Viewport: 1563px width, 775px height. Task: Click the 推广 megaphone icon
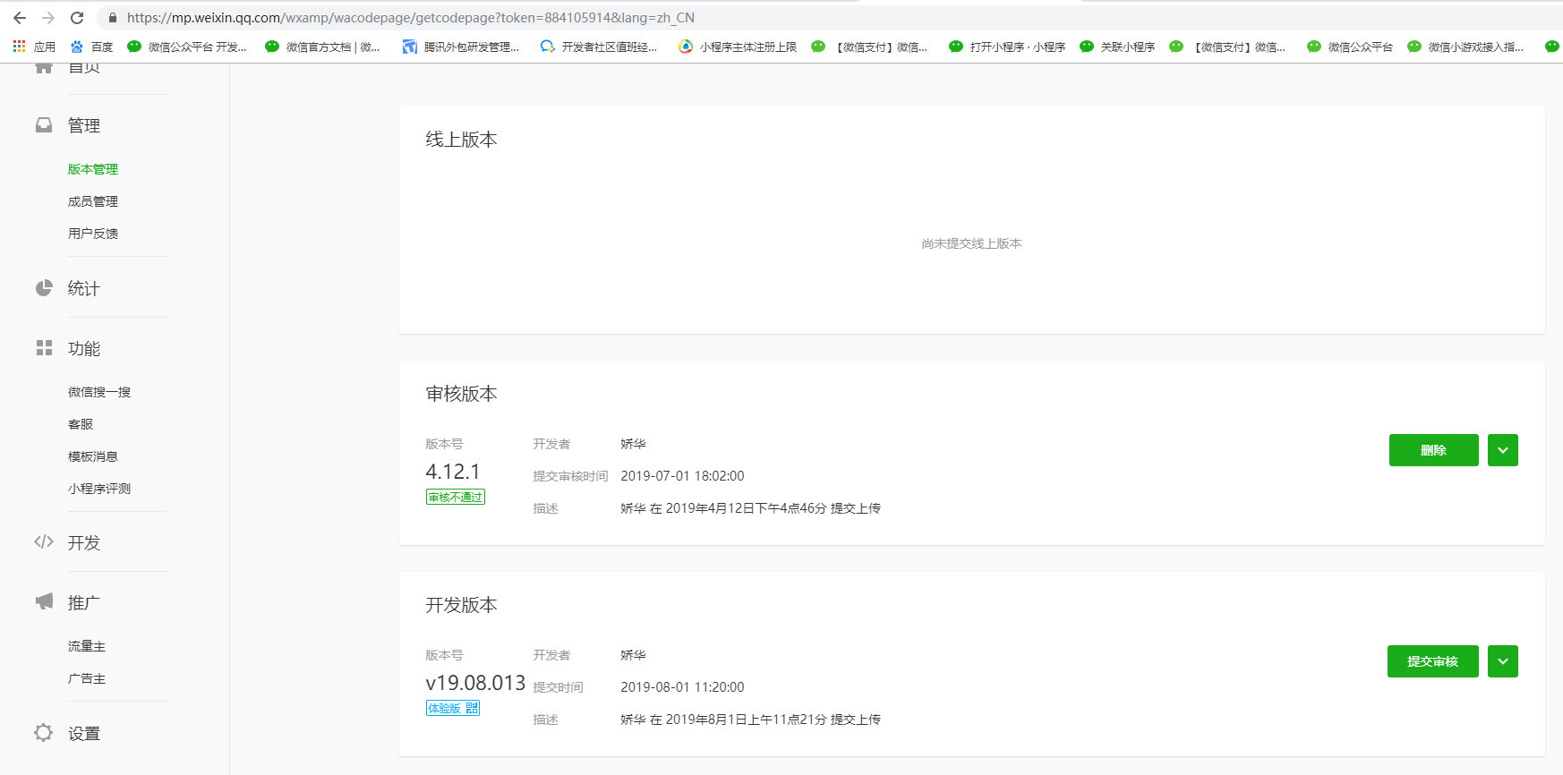tap(44, 601)
